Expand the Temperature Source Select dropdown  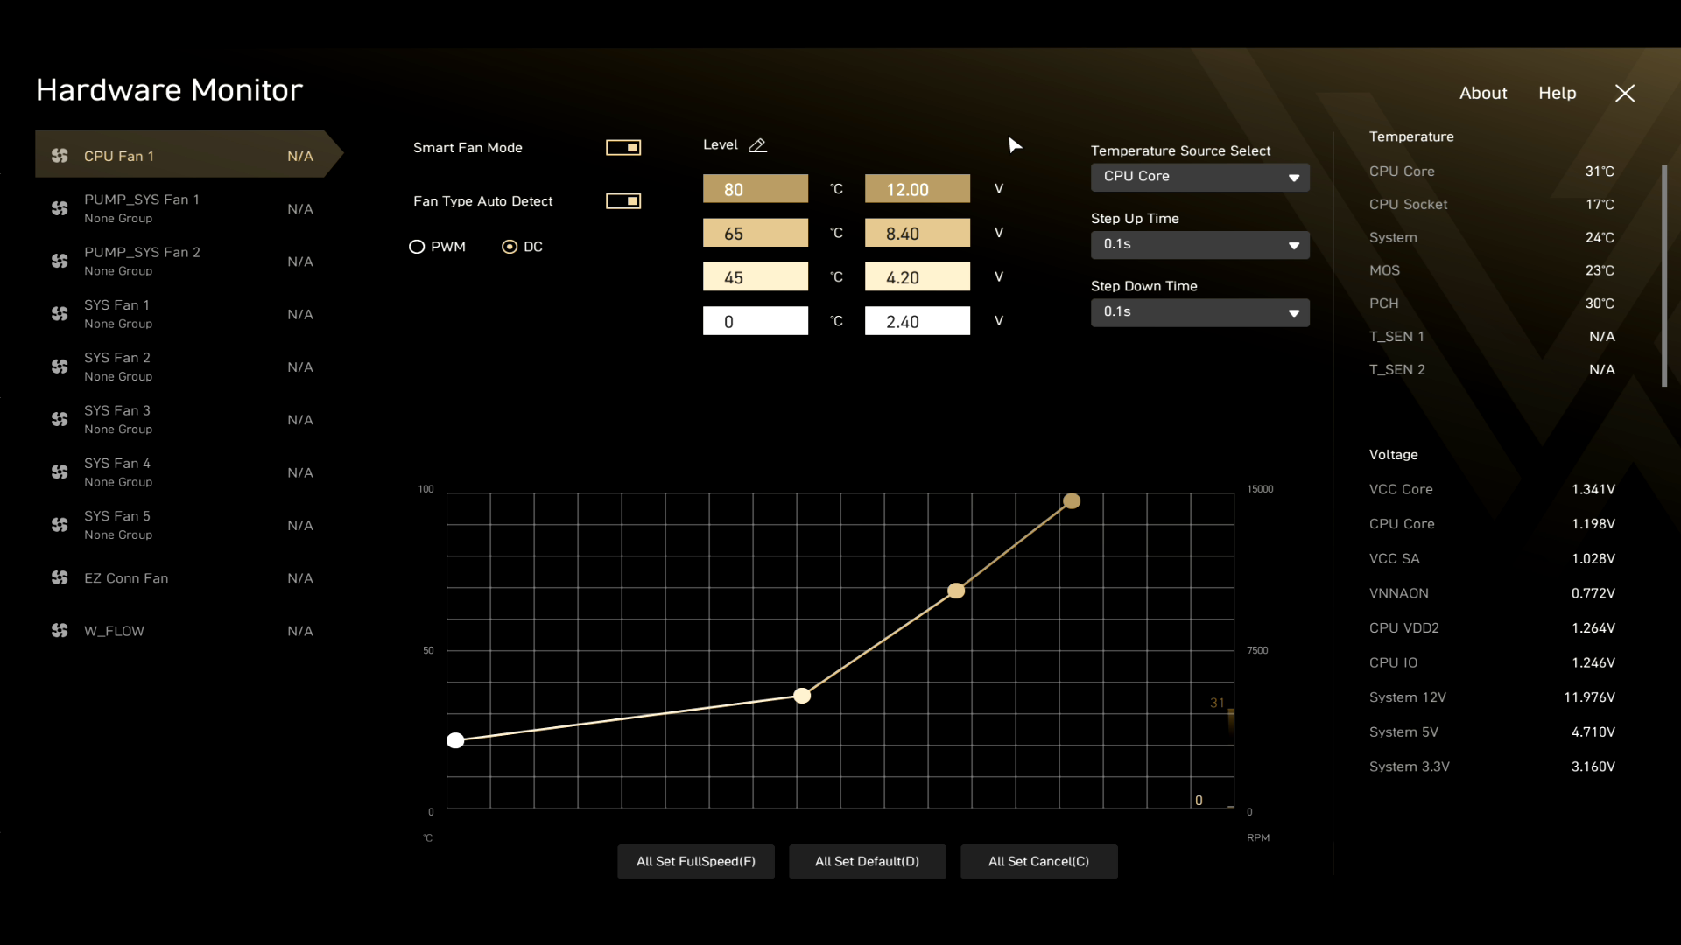(x=1199, y=175)
